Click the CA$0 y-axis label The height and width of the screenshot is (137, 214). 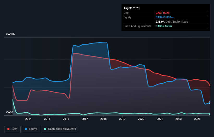point(10,112)
